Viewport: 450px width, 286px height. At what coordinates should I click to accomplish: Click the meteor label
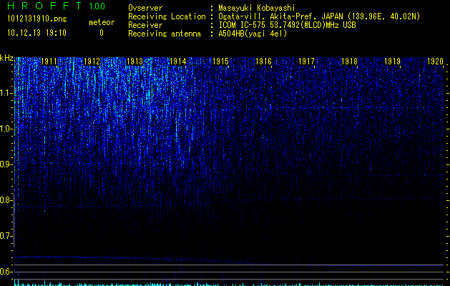[x=102, y=22]
